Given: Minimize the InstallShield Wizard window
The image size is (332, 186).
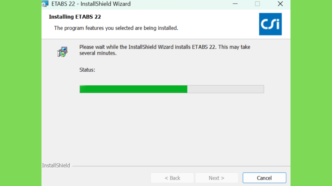Looking at the screenshot, I should click(235, 4).
